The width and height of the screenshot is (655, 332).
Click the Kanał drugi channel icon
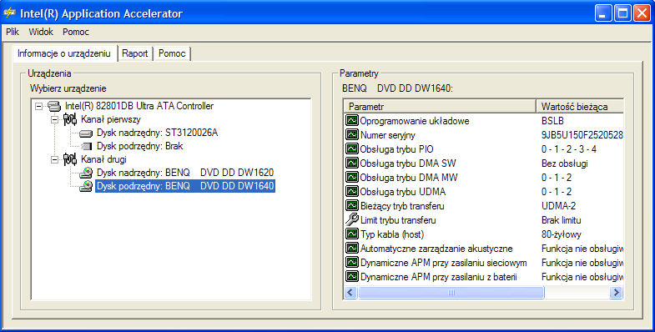coord(70,159)
